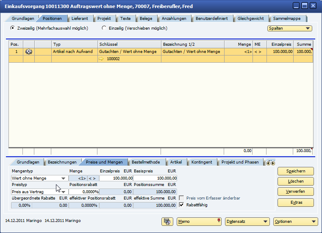This screenshot has height=233, width=322.
Task: Open the Bestellmethode lower tab
Action: coord(146,162)
